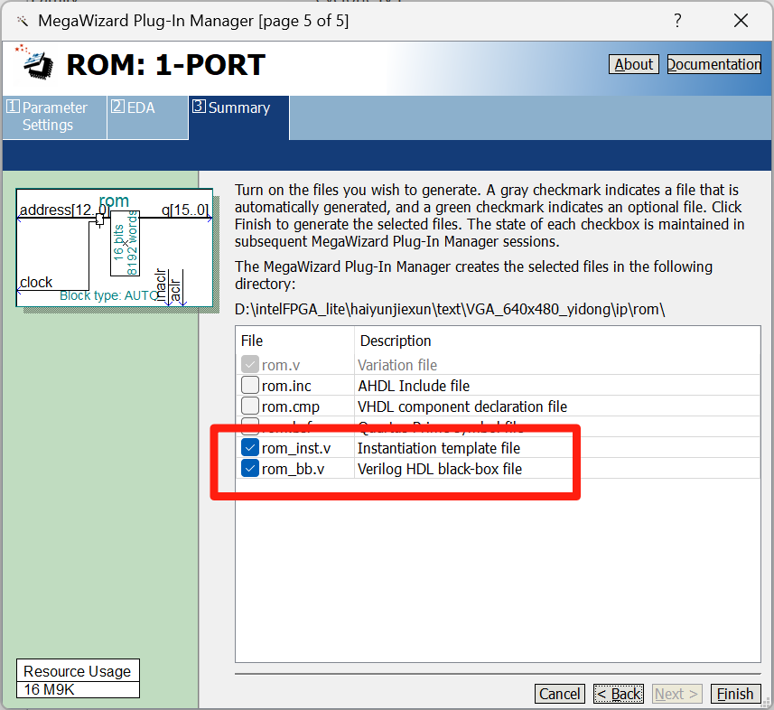Click the File column header
The width and height of the screenshot is (774, 710).
(x=252, y=341)
